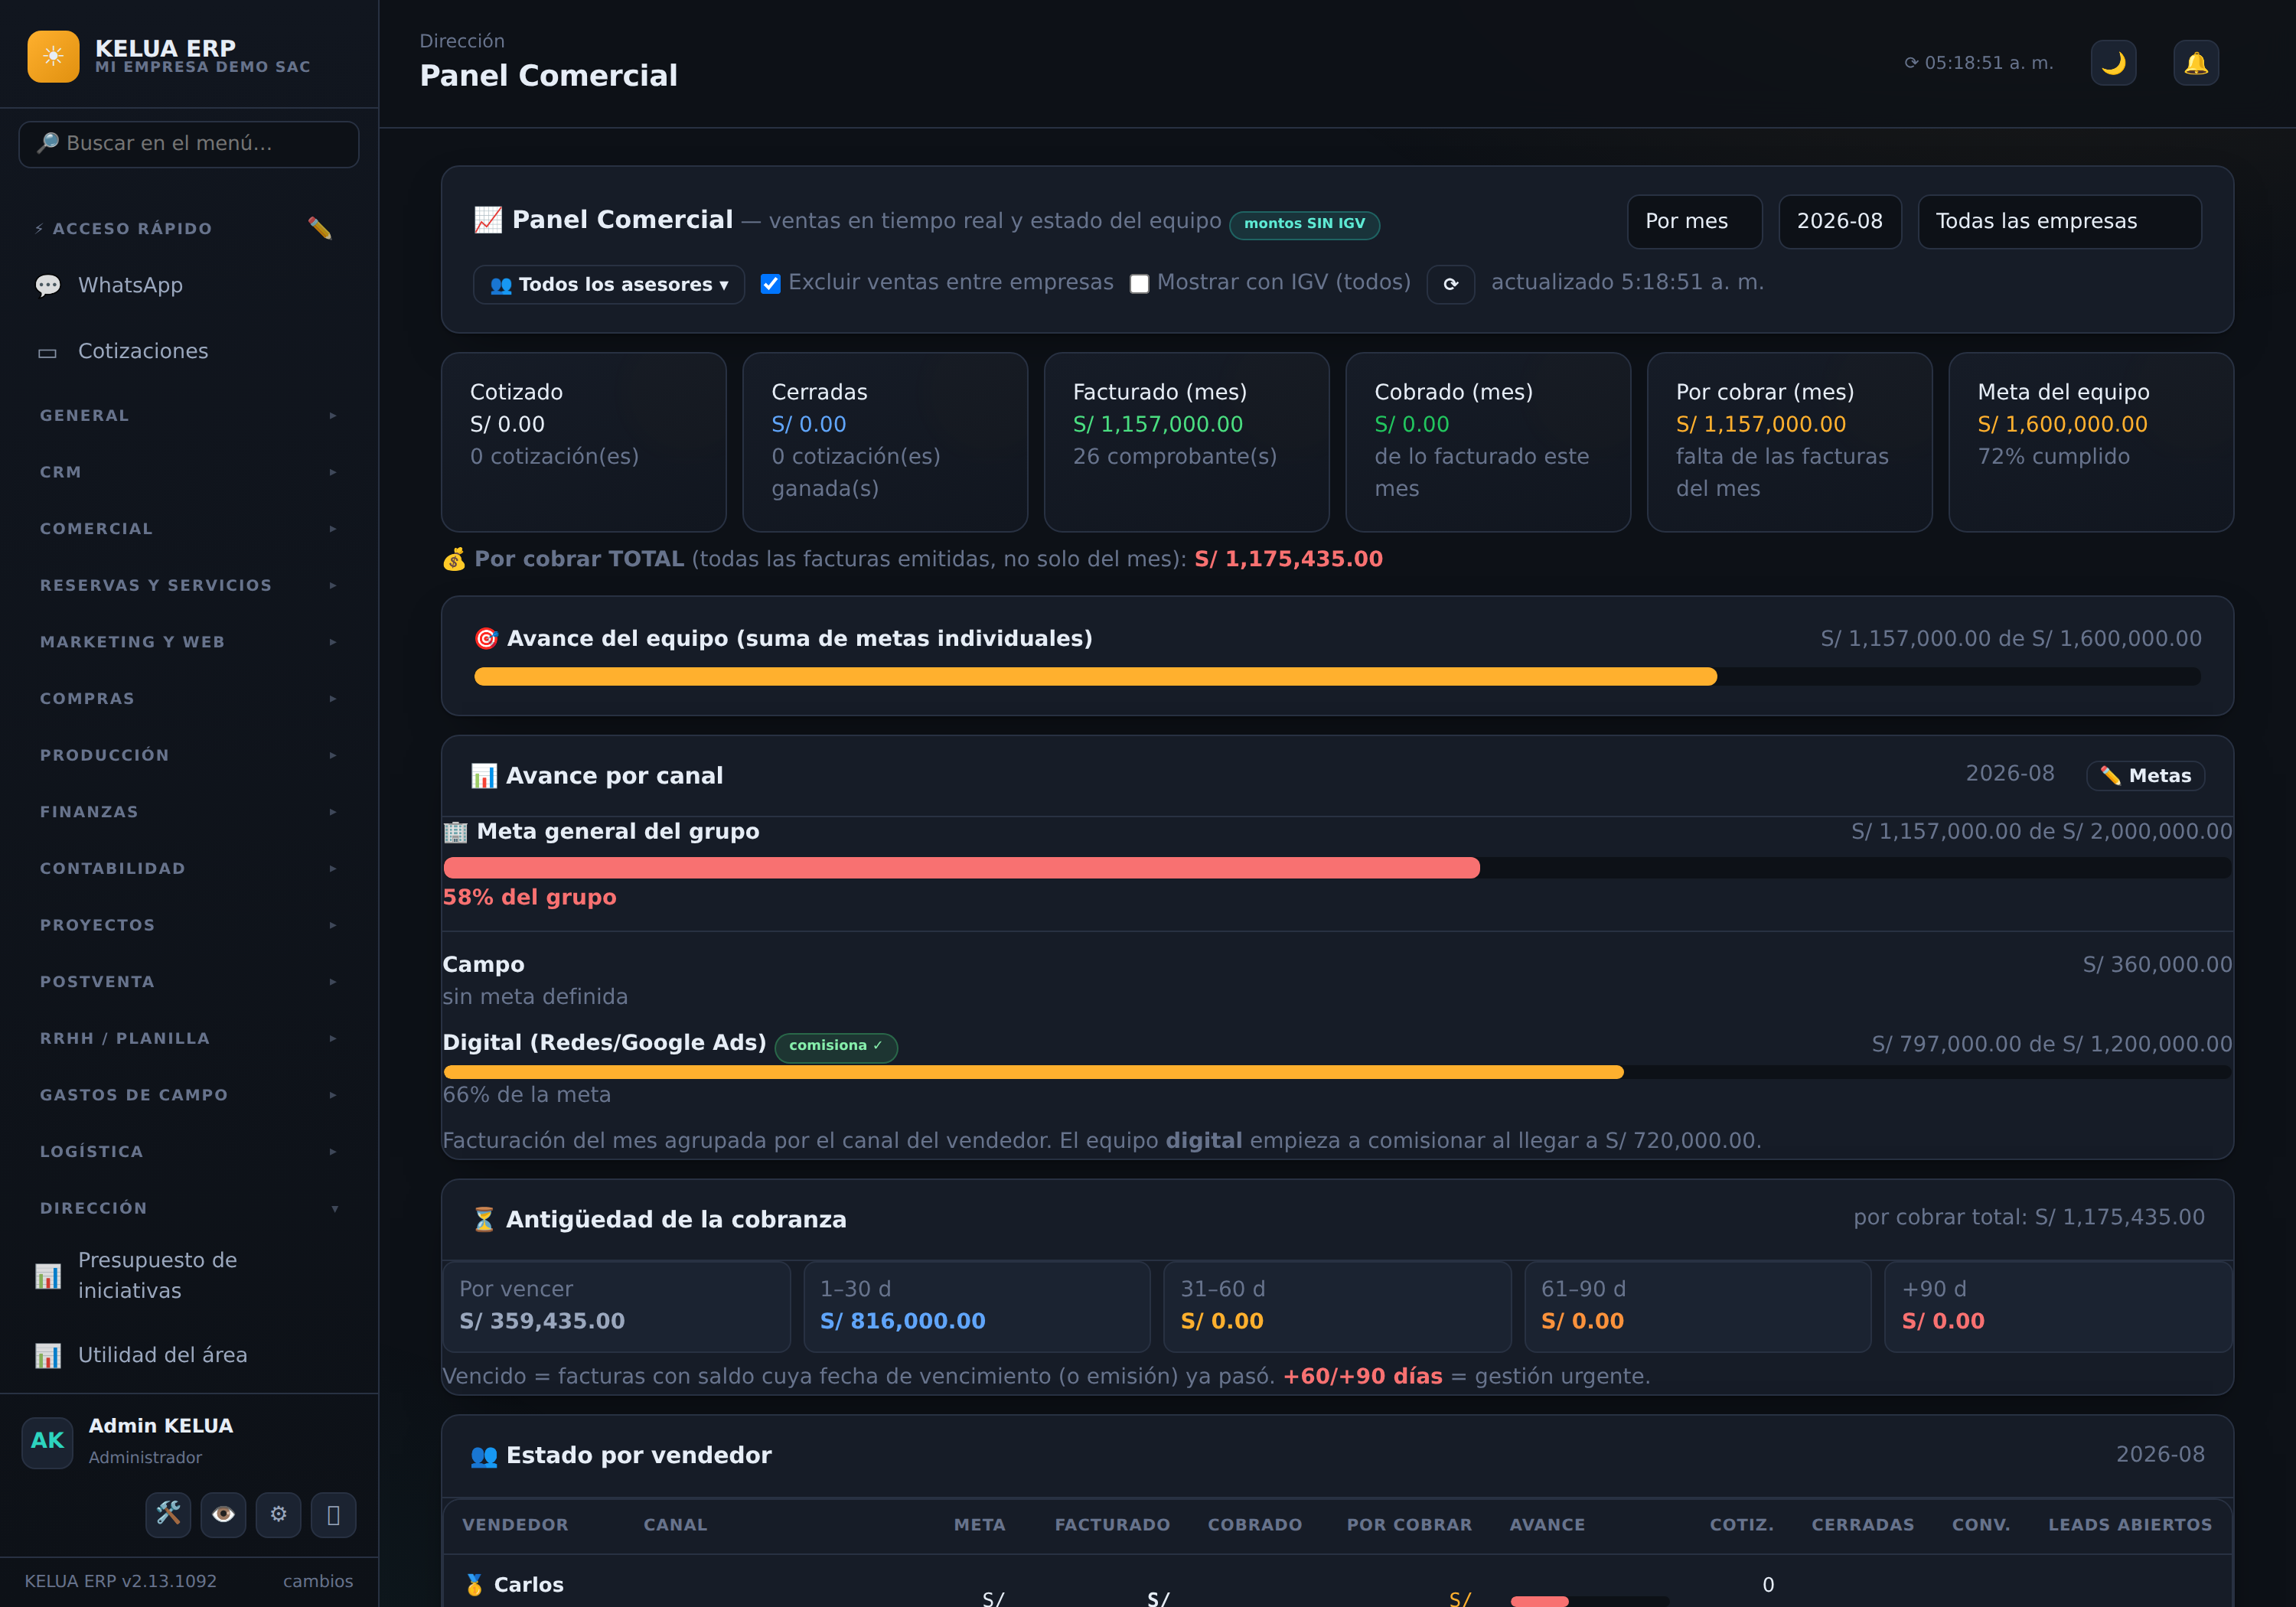2296x1607 pixels.
Task: Refresh panel data with the circular arrow button
Action: [x=1450, y=284]
